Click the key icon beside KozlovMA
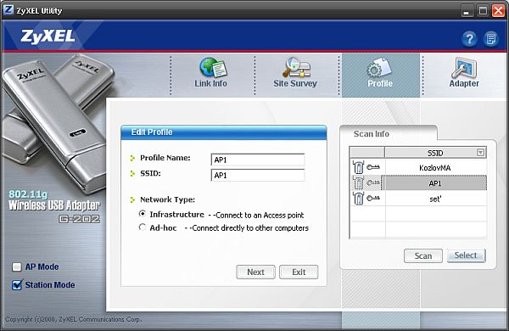The width and height of the screenshot is (509, 331). click(x=373, y=167)
